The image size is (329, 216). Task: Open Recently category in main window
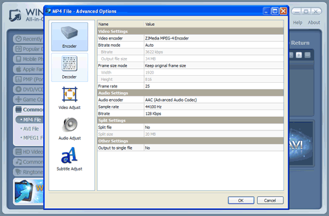[29, 39]
